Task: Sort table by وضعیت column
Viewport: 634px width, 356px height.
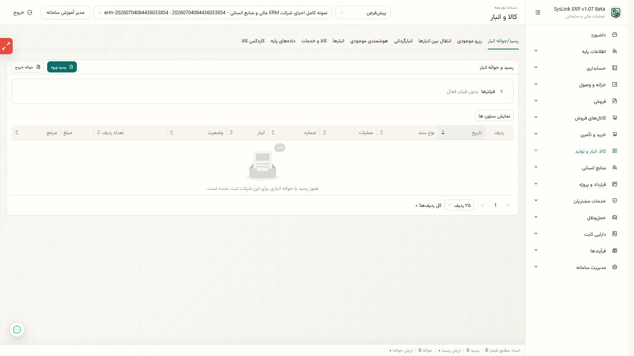Action: click(x=197, y=133)
